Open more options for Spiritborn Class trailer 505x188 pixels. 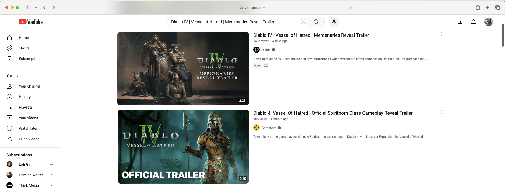tap(441, 112)
